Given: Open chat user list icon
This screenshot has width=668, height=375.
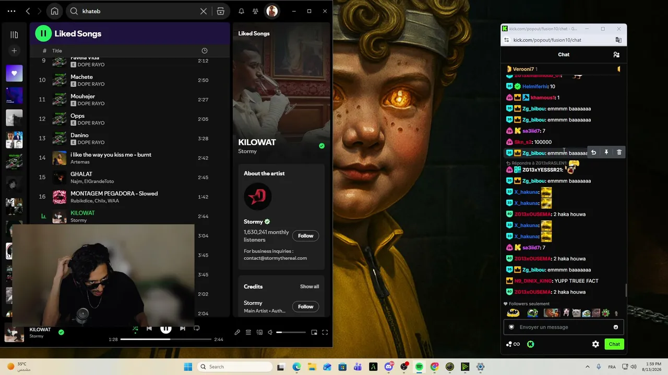Looking at the screenshot, I should coord(616,55).
